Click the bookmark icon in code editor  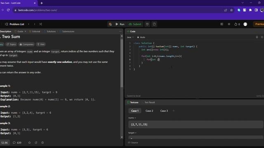coord(257,37)
